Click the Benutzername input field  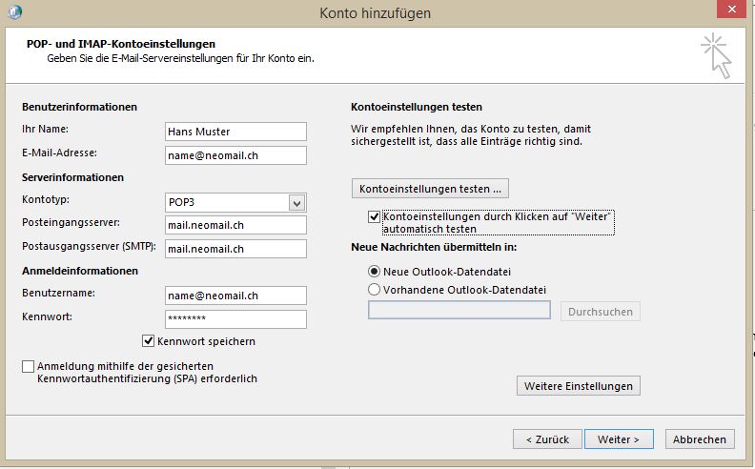pos(235,296)
